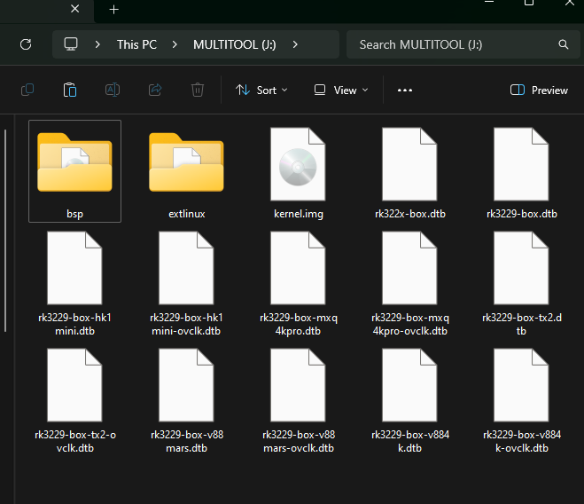The image size is (584, 504).
Task: Click the Paste toolbar icon
Action: coord(70,90)
